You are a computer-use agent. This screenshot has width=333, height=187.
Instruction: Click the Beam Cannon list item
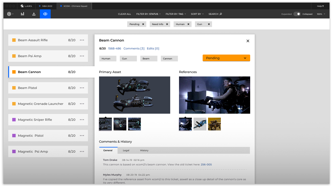click(51, 72)
